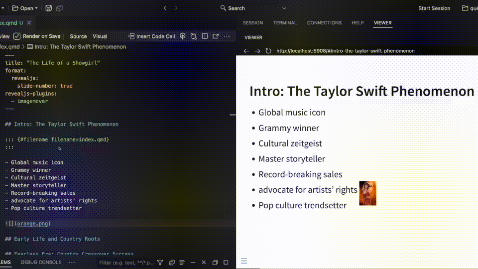Open the SESSION tab

click(x=253, y=23)
